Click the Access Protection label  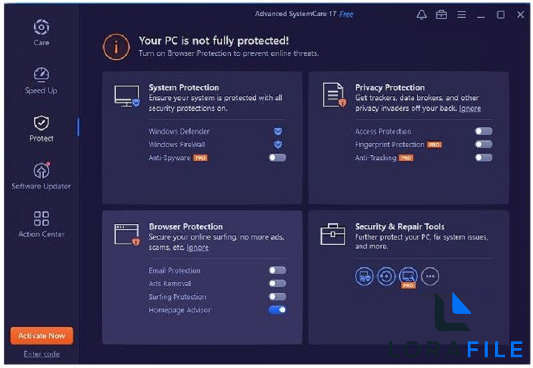[382, 131]
